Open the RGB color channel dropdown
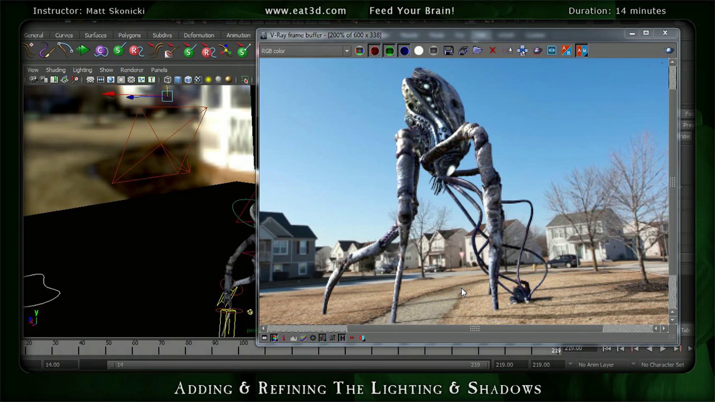Screen dimensions: 715x402 tap(305, 51)
